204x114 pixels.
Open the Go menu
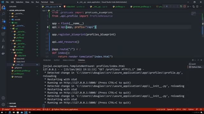[x=33, y=2]
